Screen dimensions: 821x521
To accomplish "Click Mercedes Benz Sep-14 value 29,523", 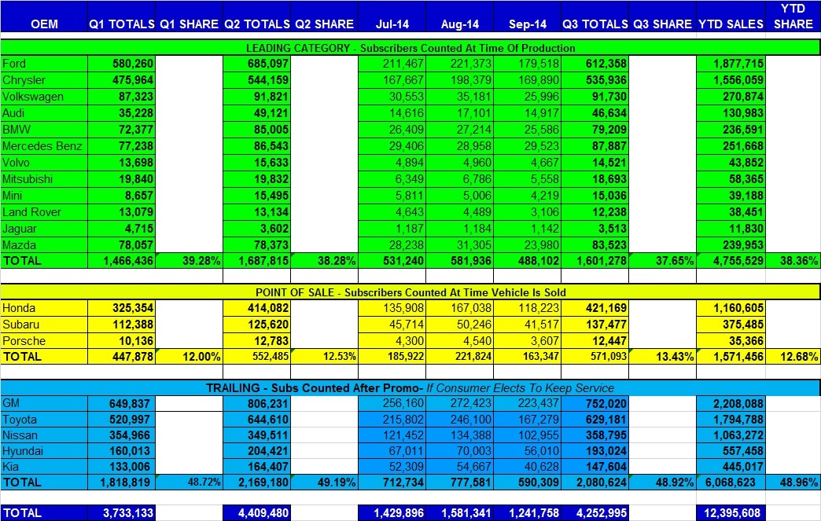I will coord(527,146).
